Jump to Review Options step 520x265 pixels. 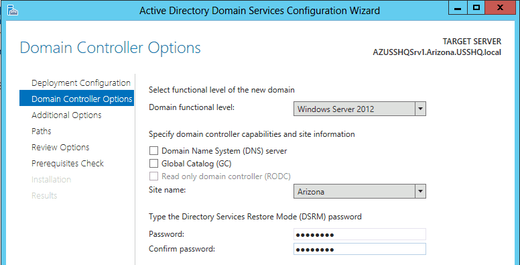pyautogui.click(x=60, y=147)
